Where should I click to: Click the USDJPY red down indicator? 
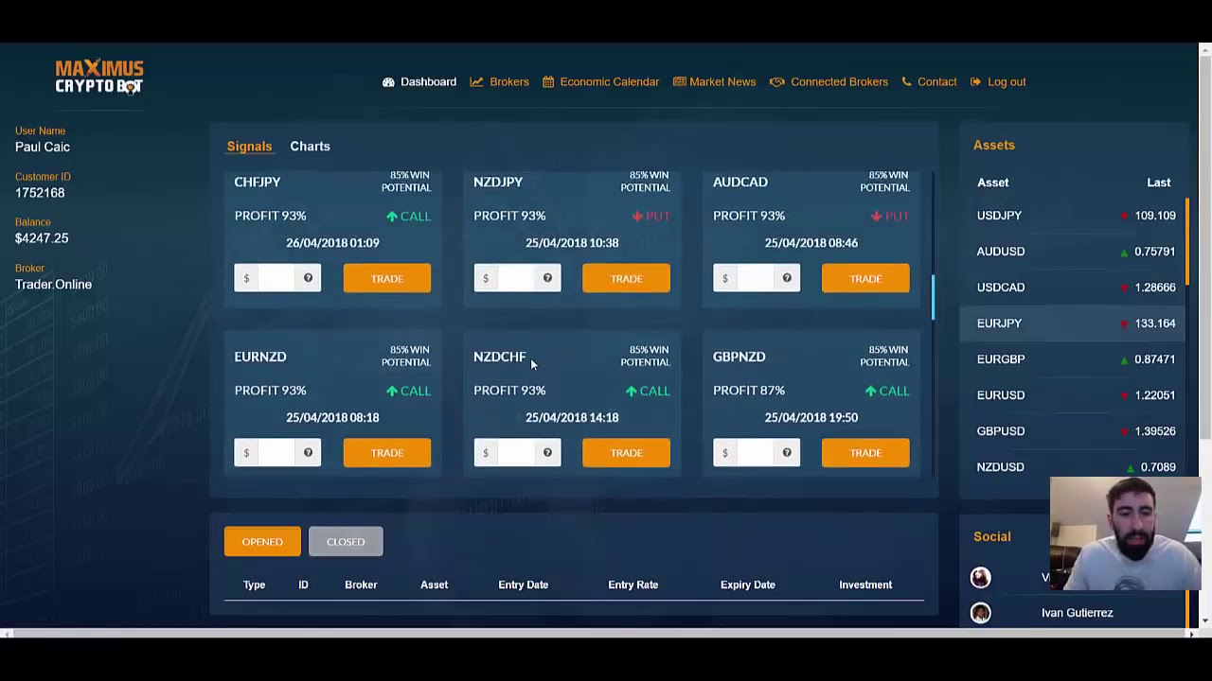click(1124, 216)
